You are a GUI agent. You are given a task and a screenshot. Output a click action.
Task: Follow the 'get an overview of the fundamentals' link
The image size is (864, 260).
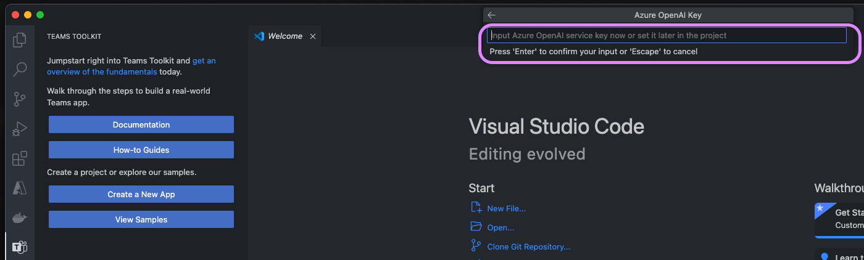pos(131,67)
